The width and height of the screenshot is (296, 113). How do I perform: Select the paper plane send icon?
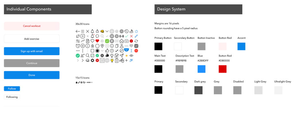[x=122, y=56]
